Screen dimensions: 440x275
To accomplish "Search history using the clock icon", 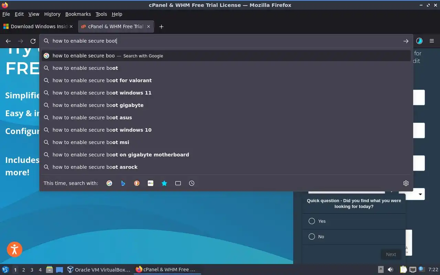I will [192, 183].
